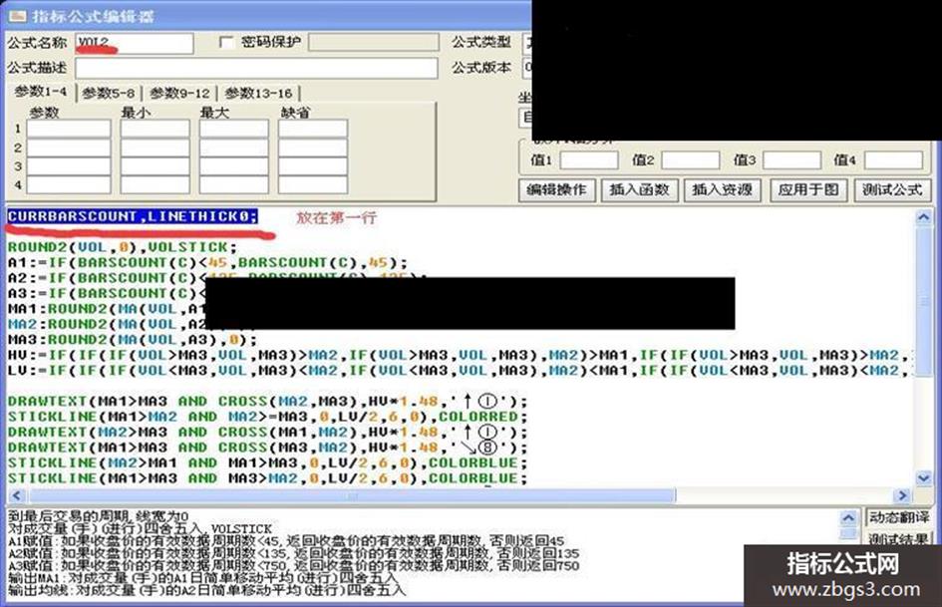
Task: Click the last STICKLINE(MA1>MA3 COLORBLUE line
Action: [267, 478]
